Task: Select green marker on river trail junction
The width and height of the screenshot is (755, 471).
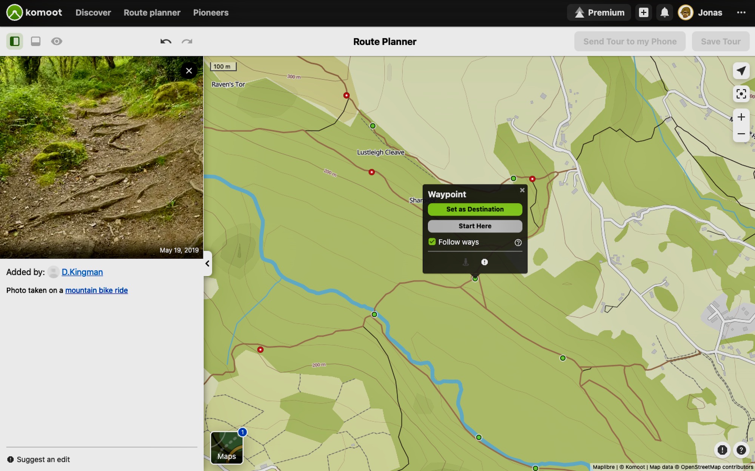Action: (374, 314)
